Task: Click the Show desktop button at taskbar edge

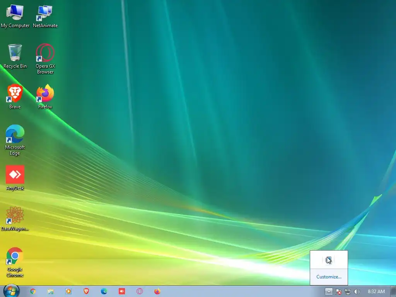Action: point(393,291)
